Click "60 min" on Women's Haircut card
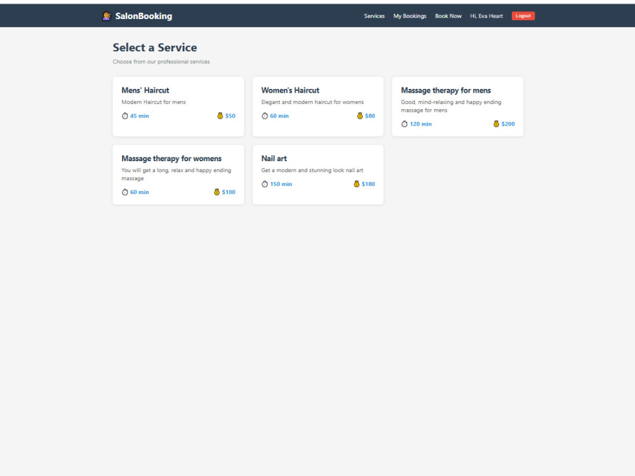 (x=279, y=116)
